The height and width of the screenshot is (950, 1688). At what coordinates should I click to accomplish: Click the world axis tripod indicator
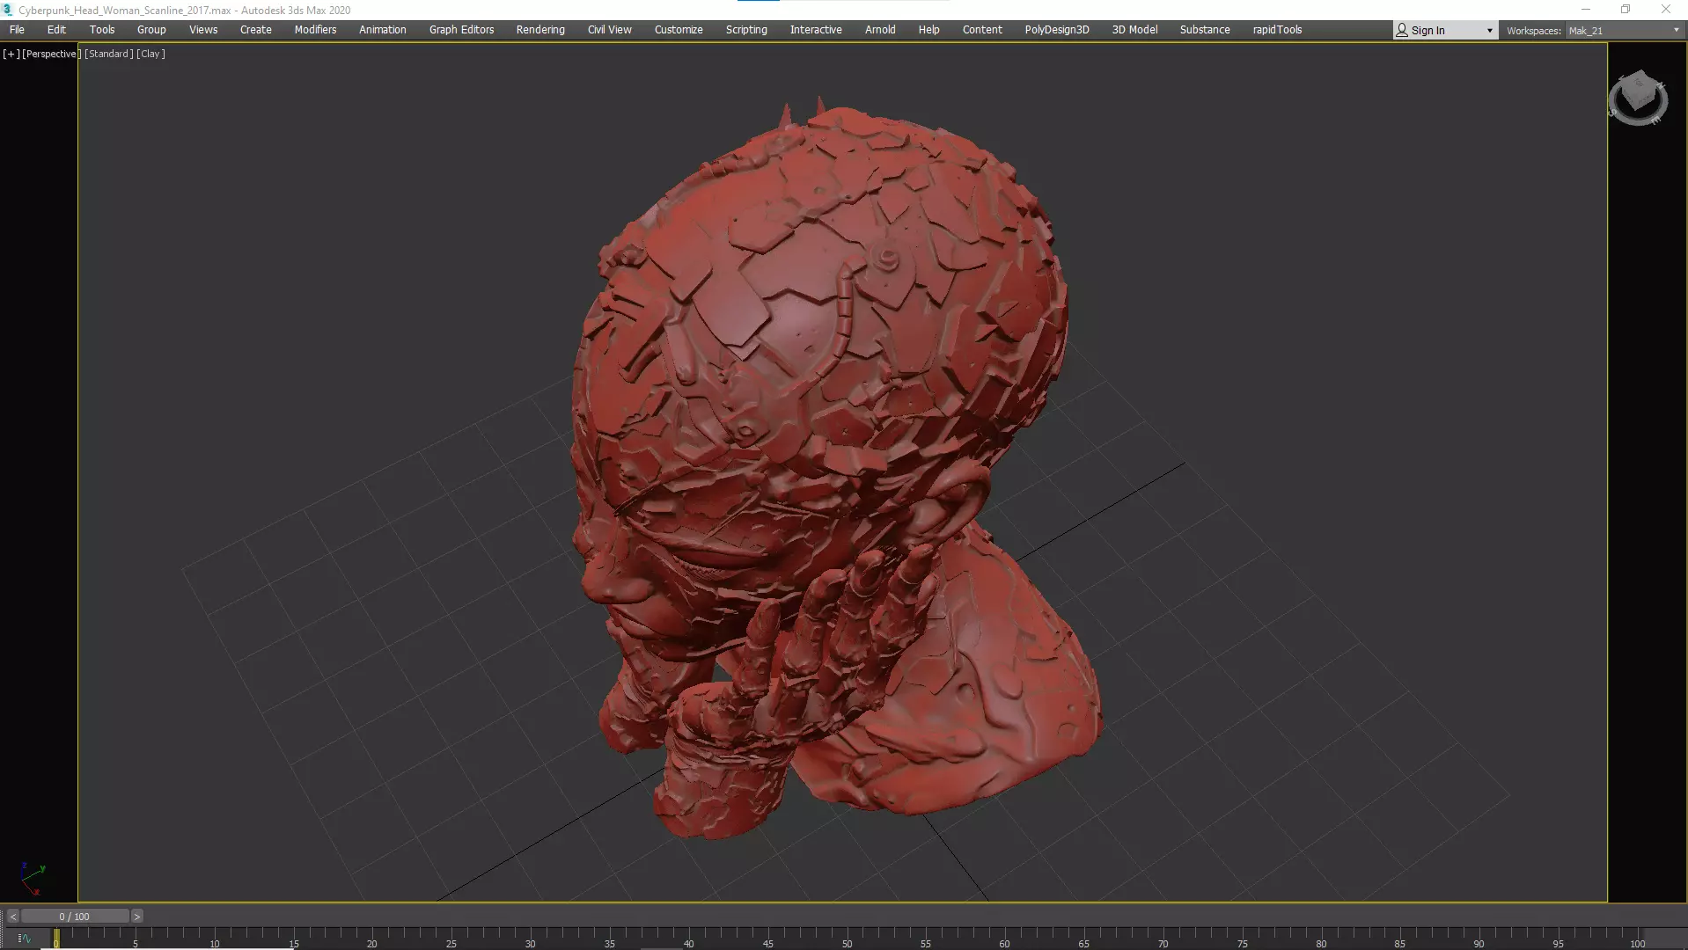[33, 878]
